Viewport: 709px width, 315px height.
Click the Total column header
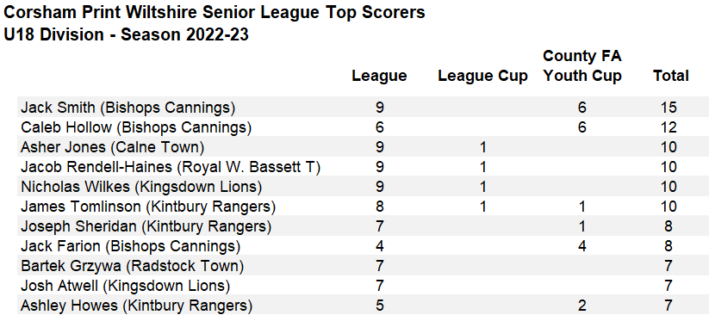click(670, 76)
